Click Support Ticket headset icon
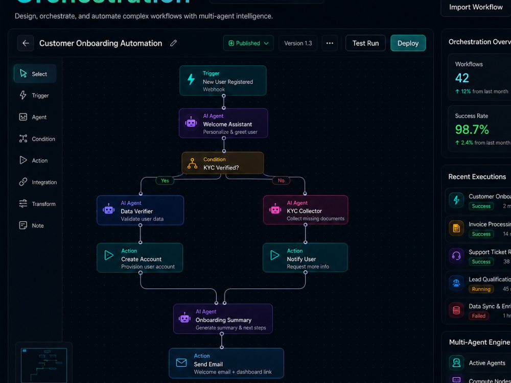Image resolution: width=511 pixels, height=383 pixels. click(x=456, y=256)
